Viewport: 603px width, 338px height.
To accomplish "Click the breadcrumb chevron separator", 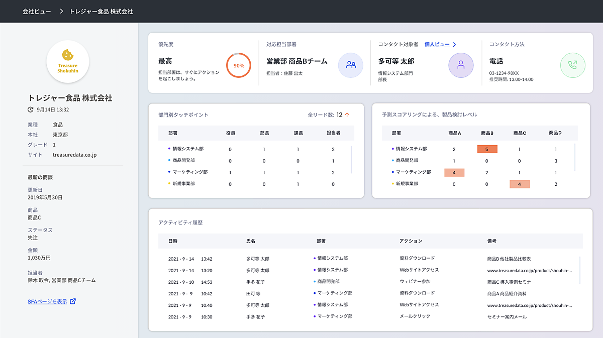I will [x=61, y=11].
